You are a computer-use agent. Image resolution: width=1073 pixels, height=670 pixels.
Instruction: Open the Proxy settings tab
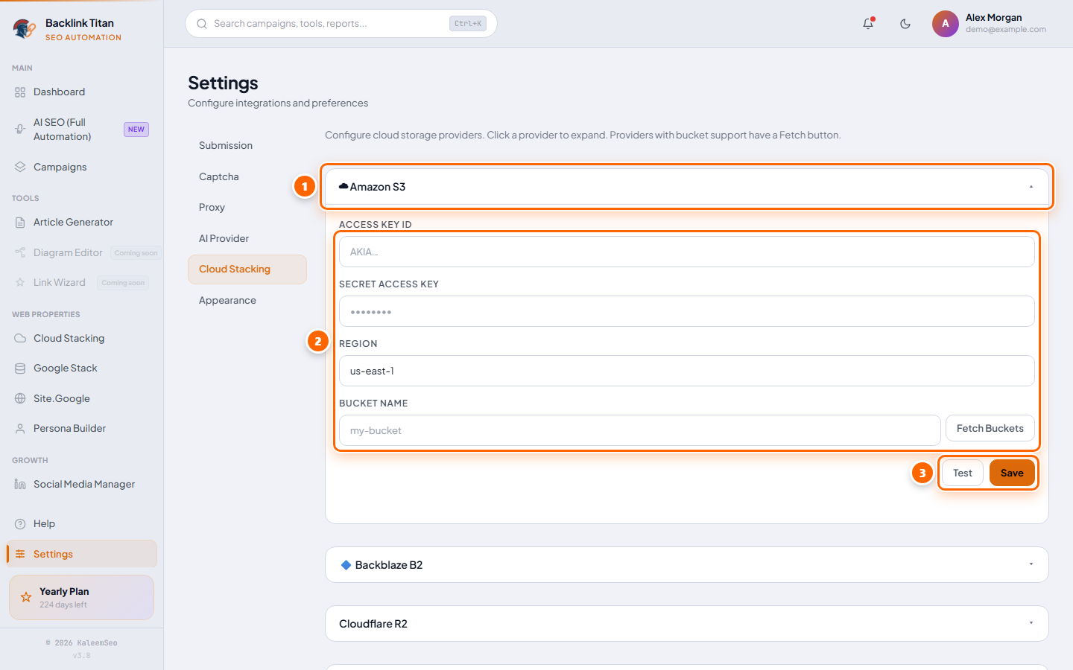pos(247,208)
